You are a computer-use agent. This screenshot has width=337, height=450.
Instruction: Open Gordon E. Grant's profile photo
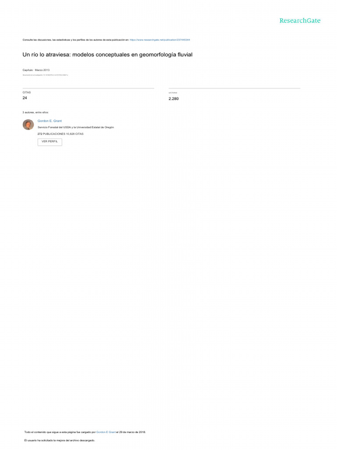click(x=29, y=124)
